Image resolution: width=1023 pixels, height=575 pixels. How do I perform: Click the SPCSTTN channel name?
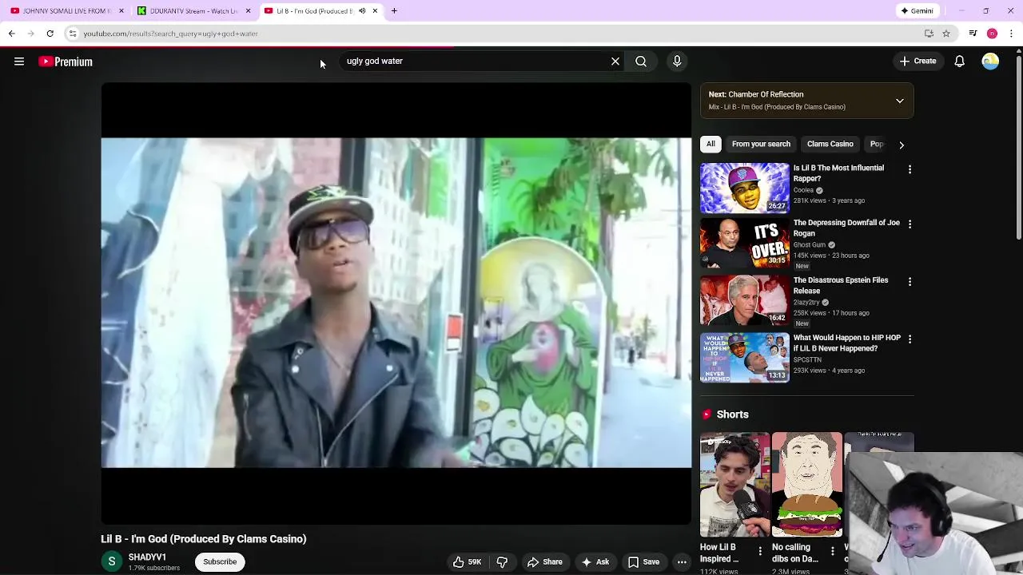tap(807, 360)
